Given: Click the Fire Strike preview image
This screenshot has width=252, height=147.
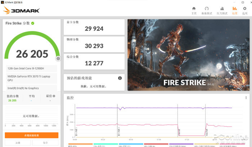Looking at the screenshot, I should click(189, 55).
